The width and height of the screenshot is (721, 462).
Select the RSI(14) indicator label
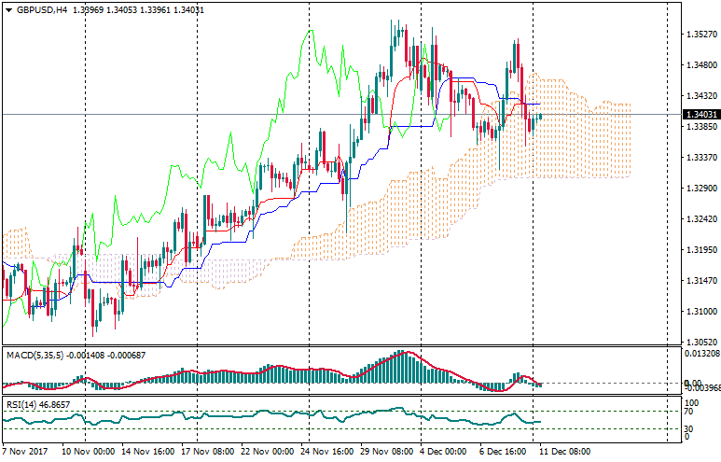click(22, 404)
